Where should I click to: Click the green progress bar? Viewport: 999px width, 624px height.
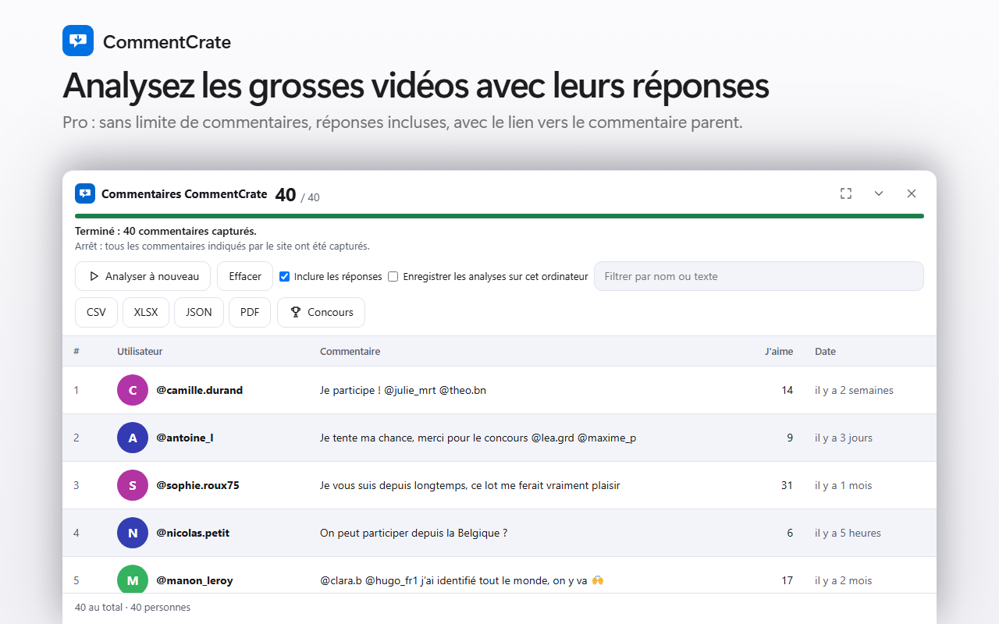tap(499, 216)
